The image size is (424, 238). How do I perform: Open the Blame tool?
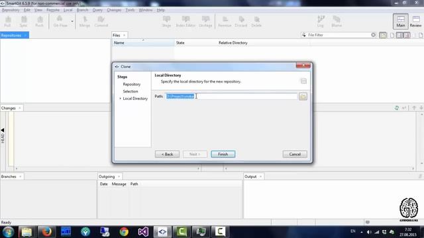337,21
